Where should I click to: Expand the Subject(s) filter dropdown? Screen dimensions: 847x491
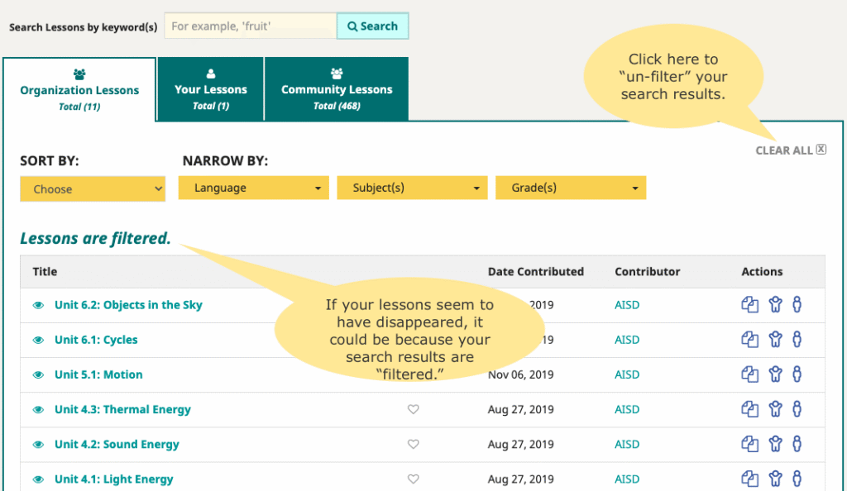412,188
